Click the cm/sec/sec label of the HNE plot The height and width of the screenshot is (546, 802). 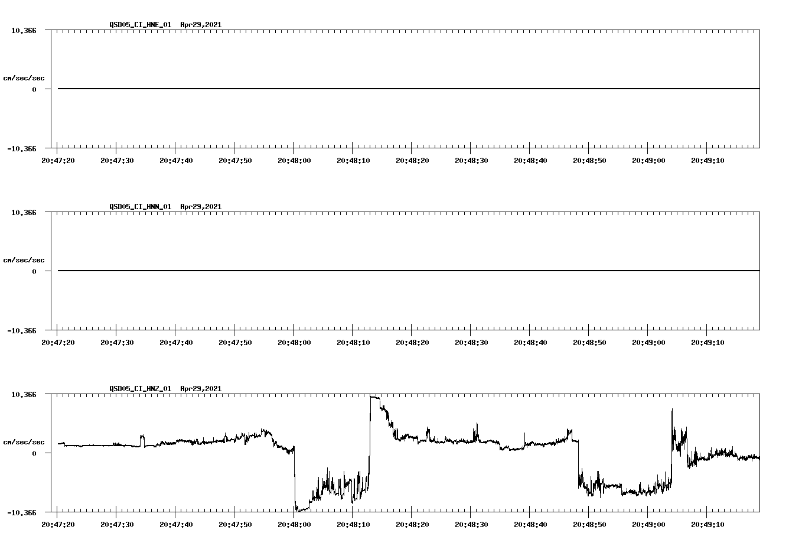click(25, 77)
